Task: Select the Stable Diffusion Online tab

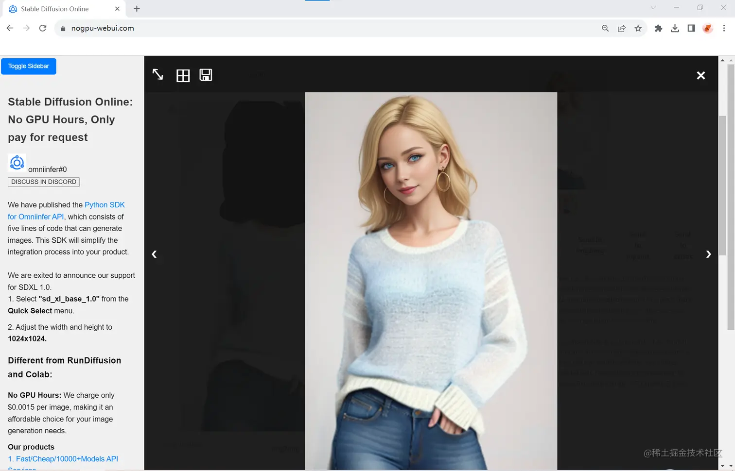Action: pos(63,9)
